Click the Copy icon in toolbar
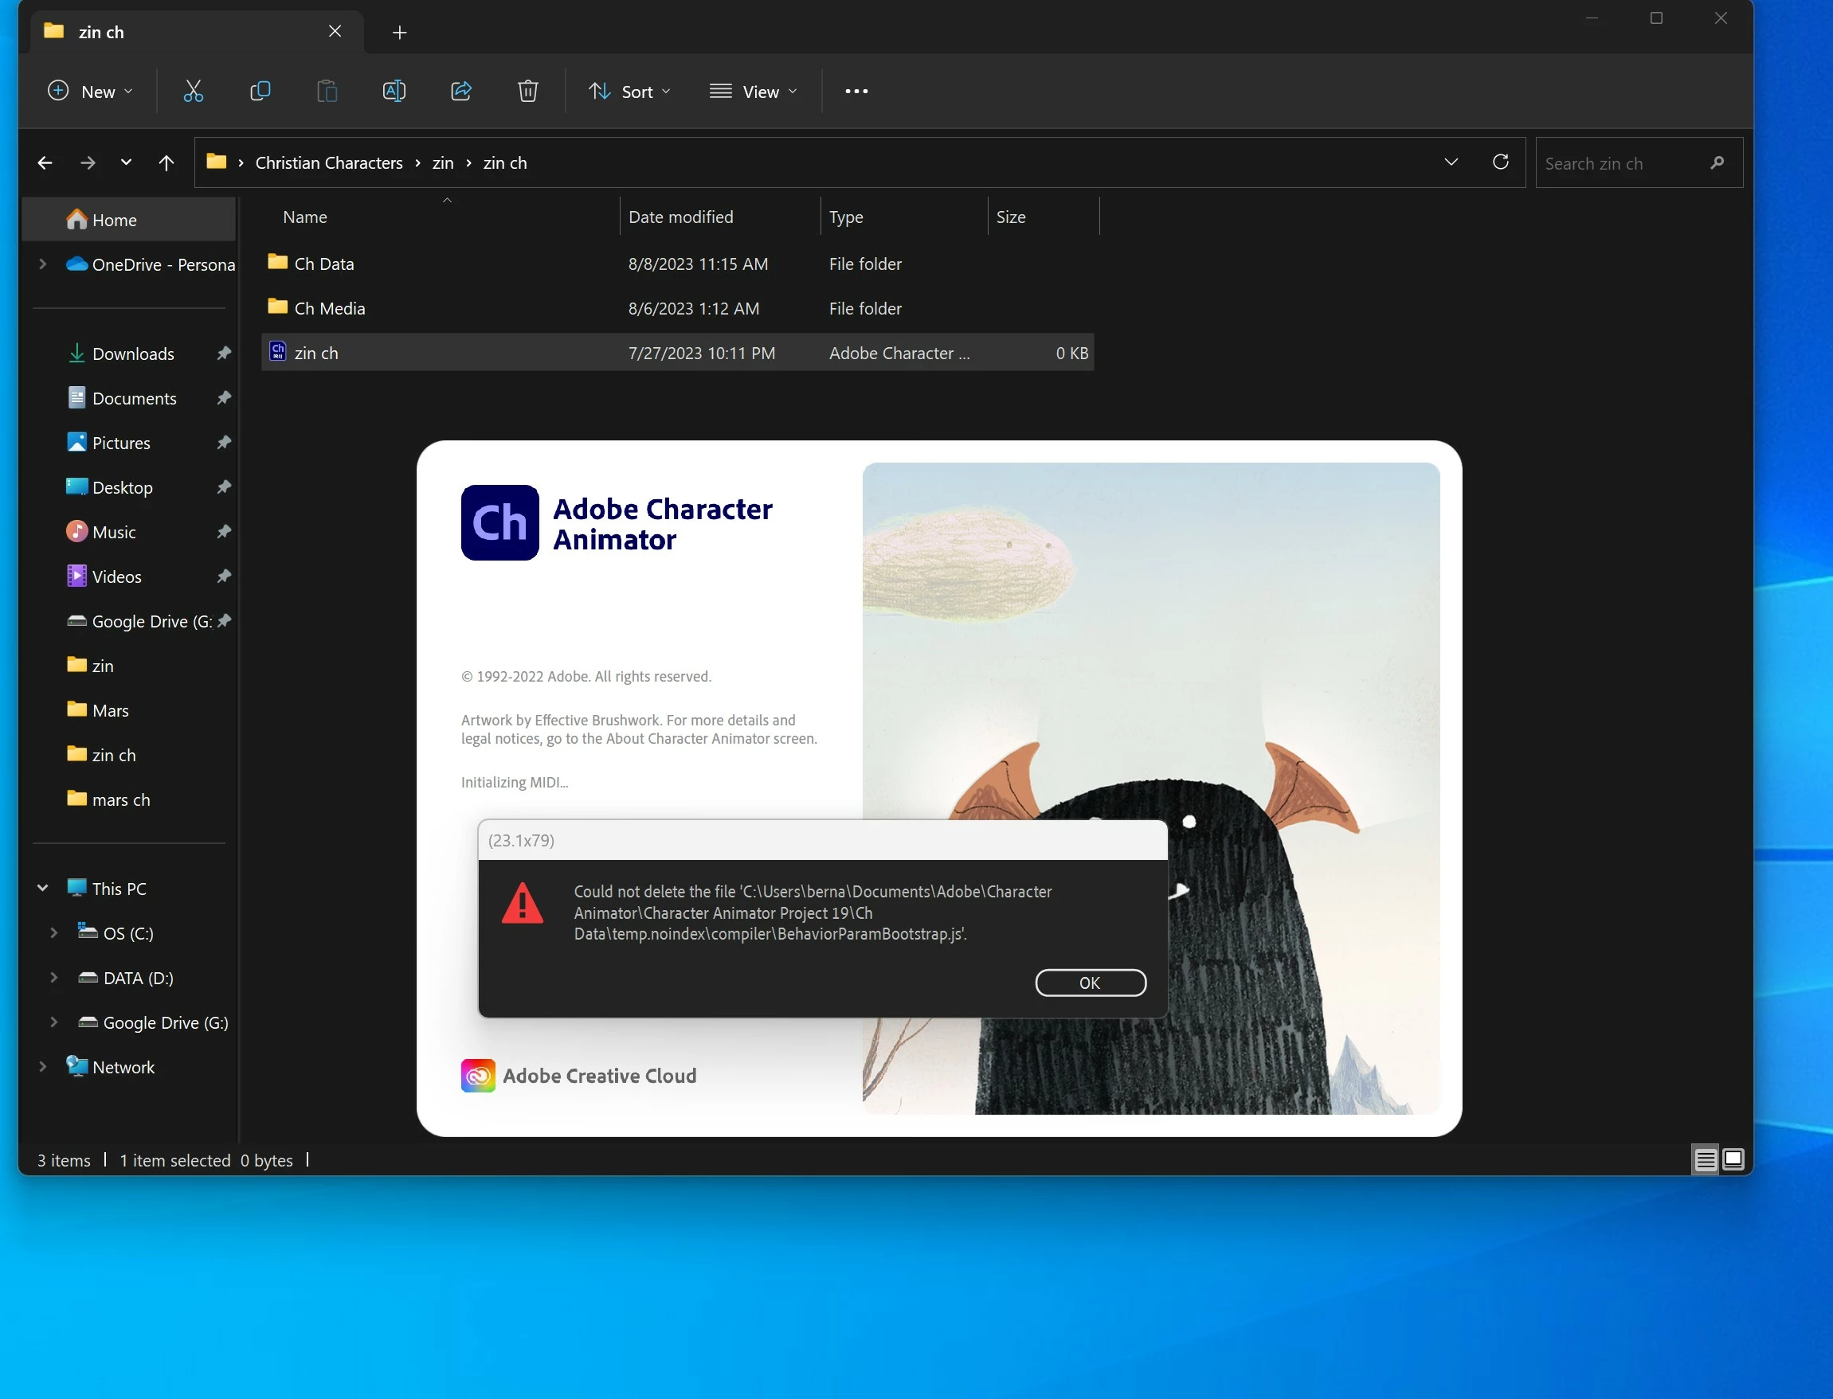The image size is (1833, 1399). 260,92
